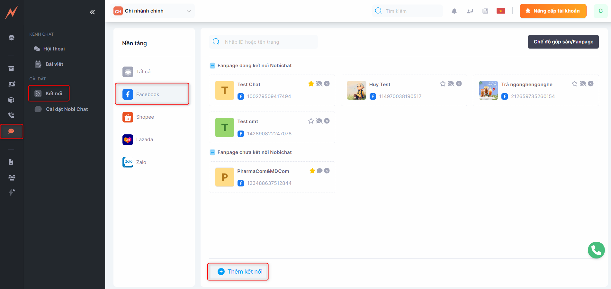Select Shopee platform filter
The width and height of the screenshot is (611, 289).
(145, 117)
